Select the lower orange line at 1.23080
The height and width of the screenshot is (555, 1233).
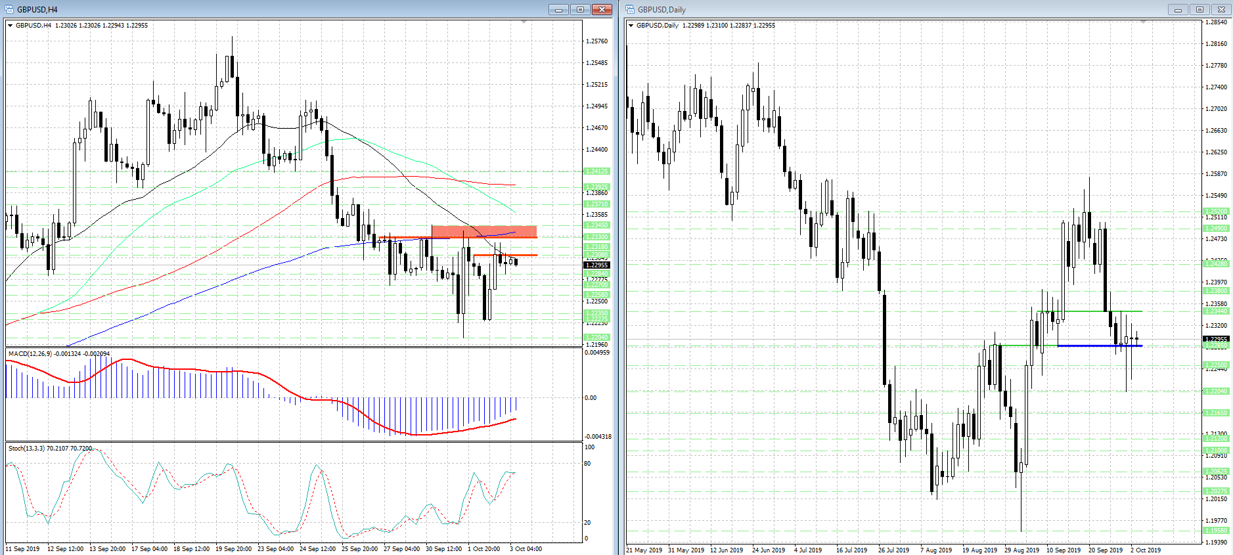pyautogui.click(x=504, y=255)
